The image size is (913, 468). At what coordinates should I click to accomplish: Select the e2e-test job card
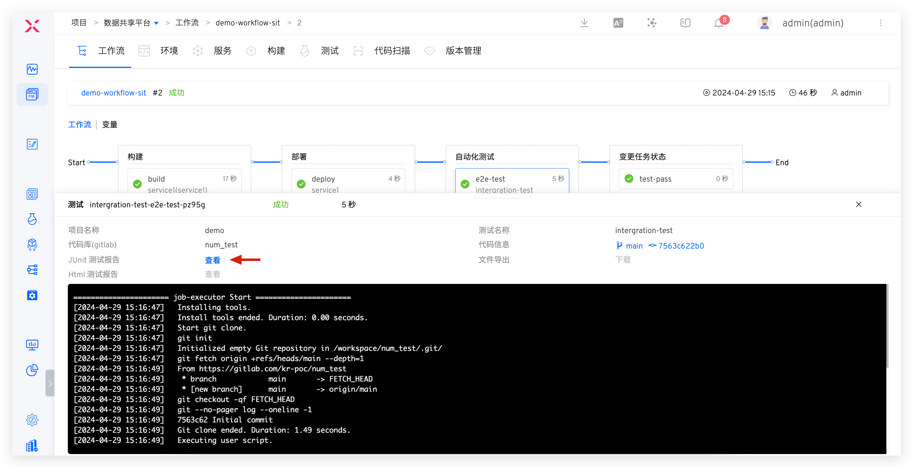(x=512, y=181)
